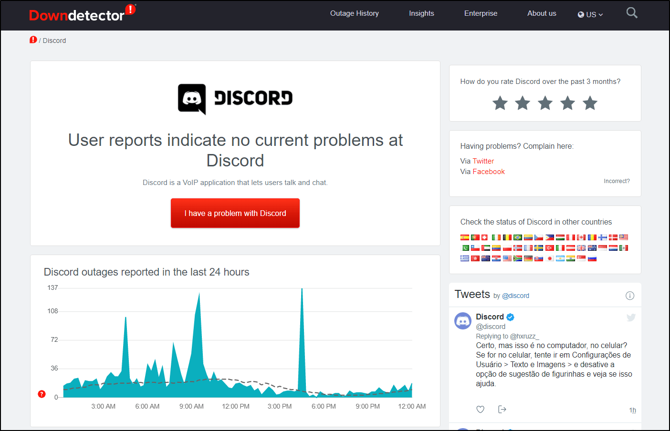Image resolution: width=670 pixels, height=431 pixels.
Task: Select the India flag
Action: [571, 258]
